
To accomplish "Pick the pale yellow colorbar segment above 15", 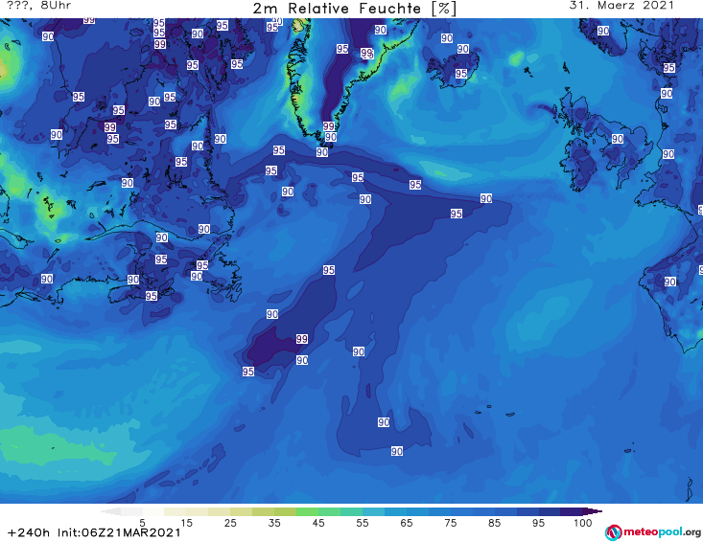I will point(175,511).
